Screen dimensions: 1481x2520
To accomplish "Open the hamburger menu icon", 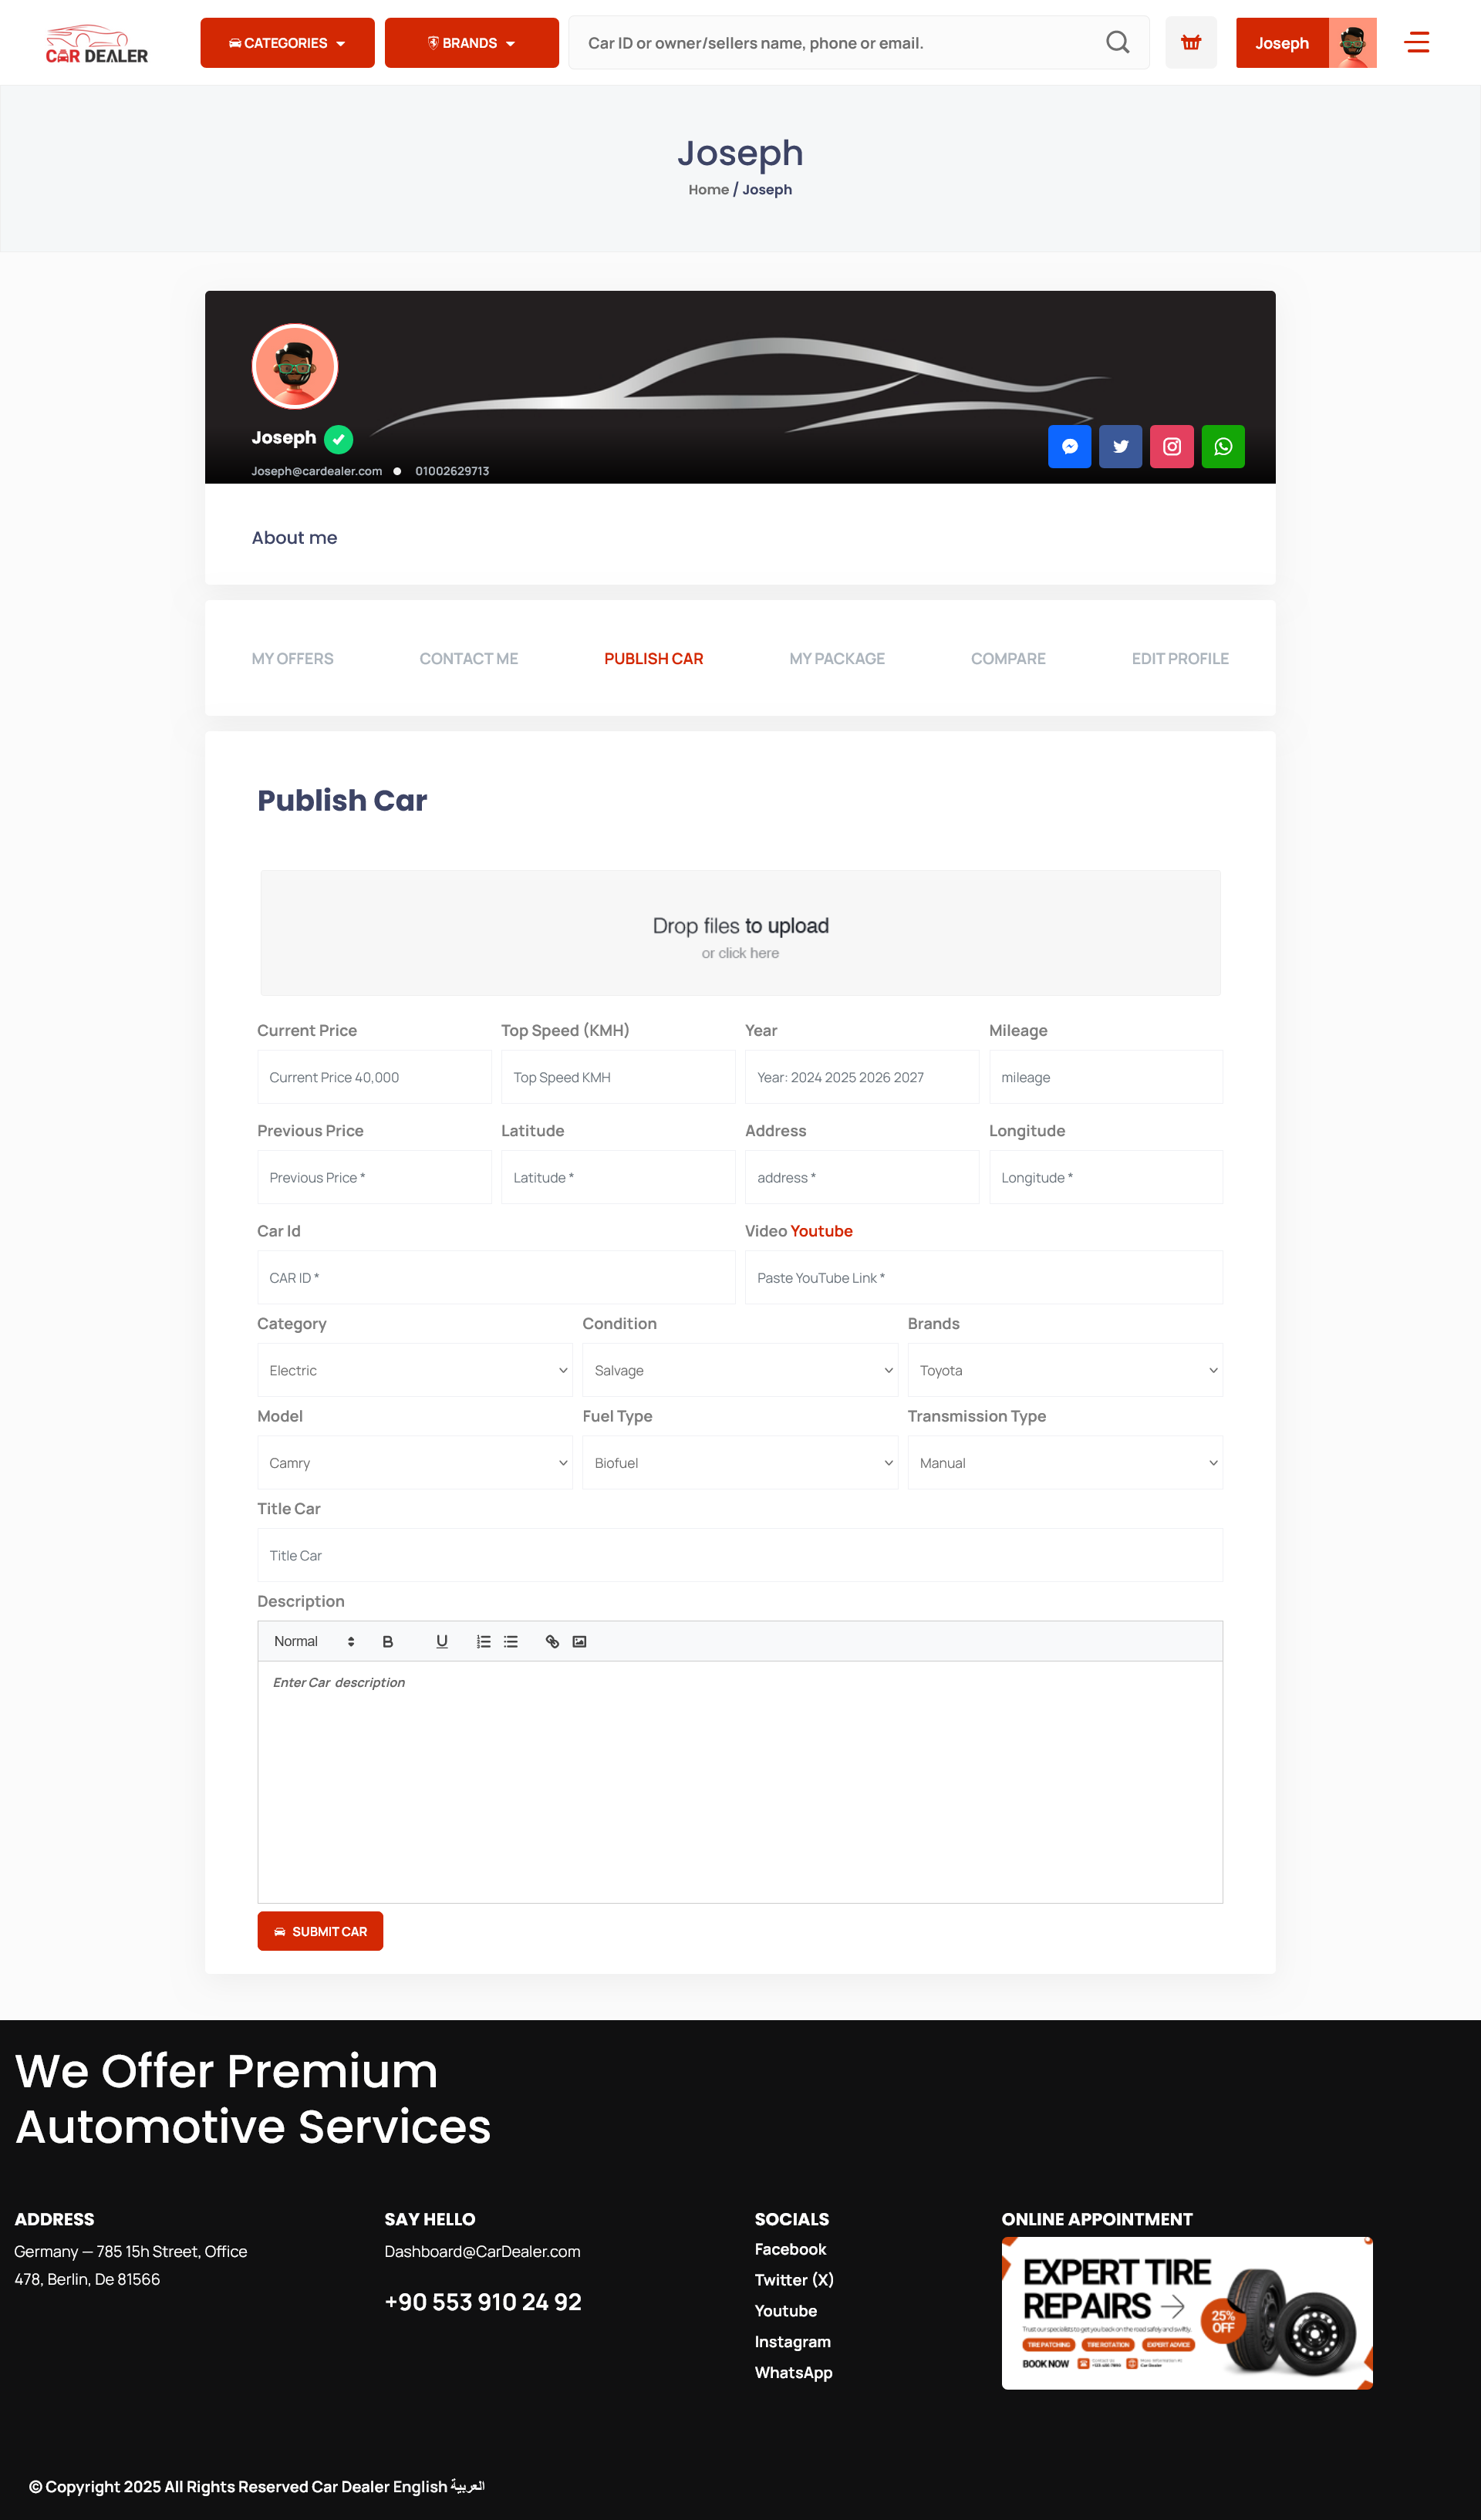I will tap(1416, 42).
